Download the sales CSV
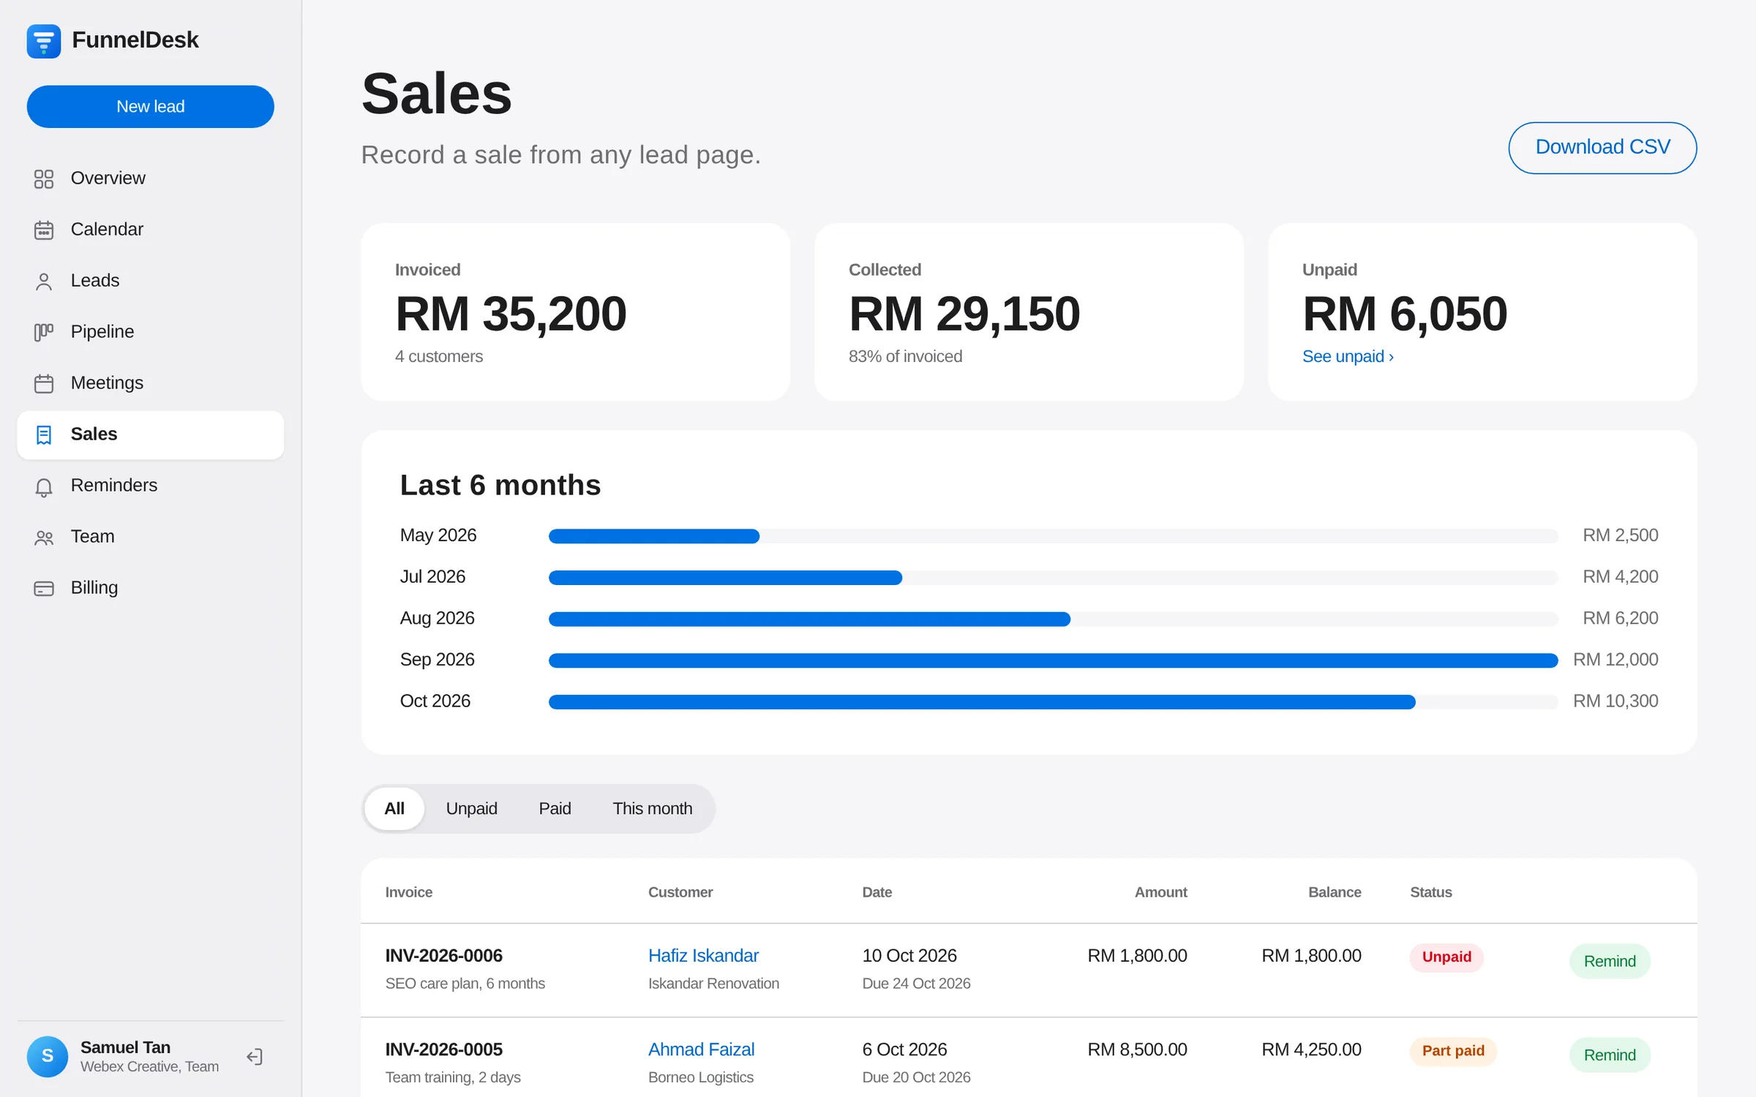This screenshot has height=1097, width=1756. click(1602, 148)
